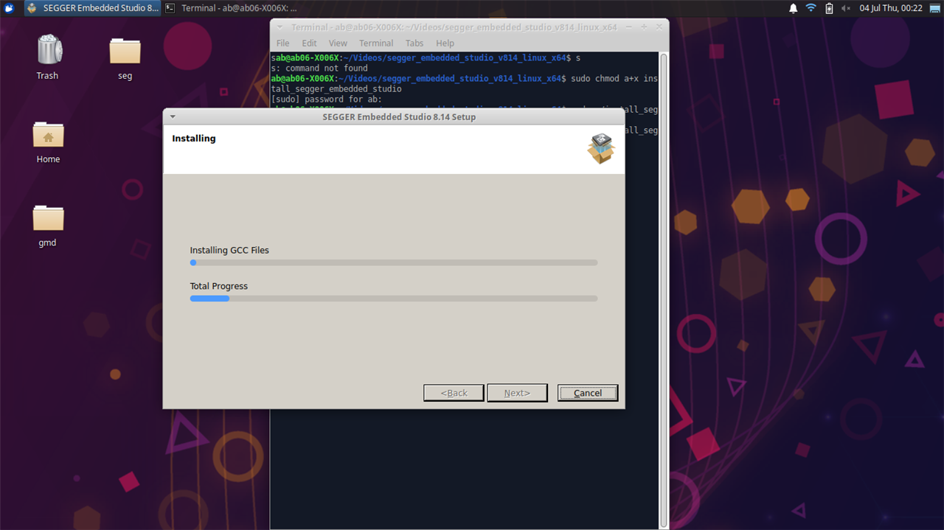The image size is (944, 530).
Task: Open the clock showing 04 Jul Thu, 00:22
Action: pyautogui.click(x=891, y=8)
